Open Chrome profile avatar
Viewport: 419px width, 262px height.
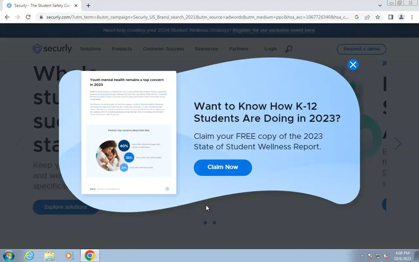[x=401, y=17]
